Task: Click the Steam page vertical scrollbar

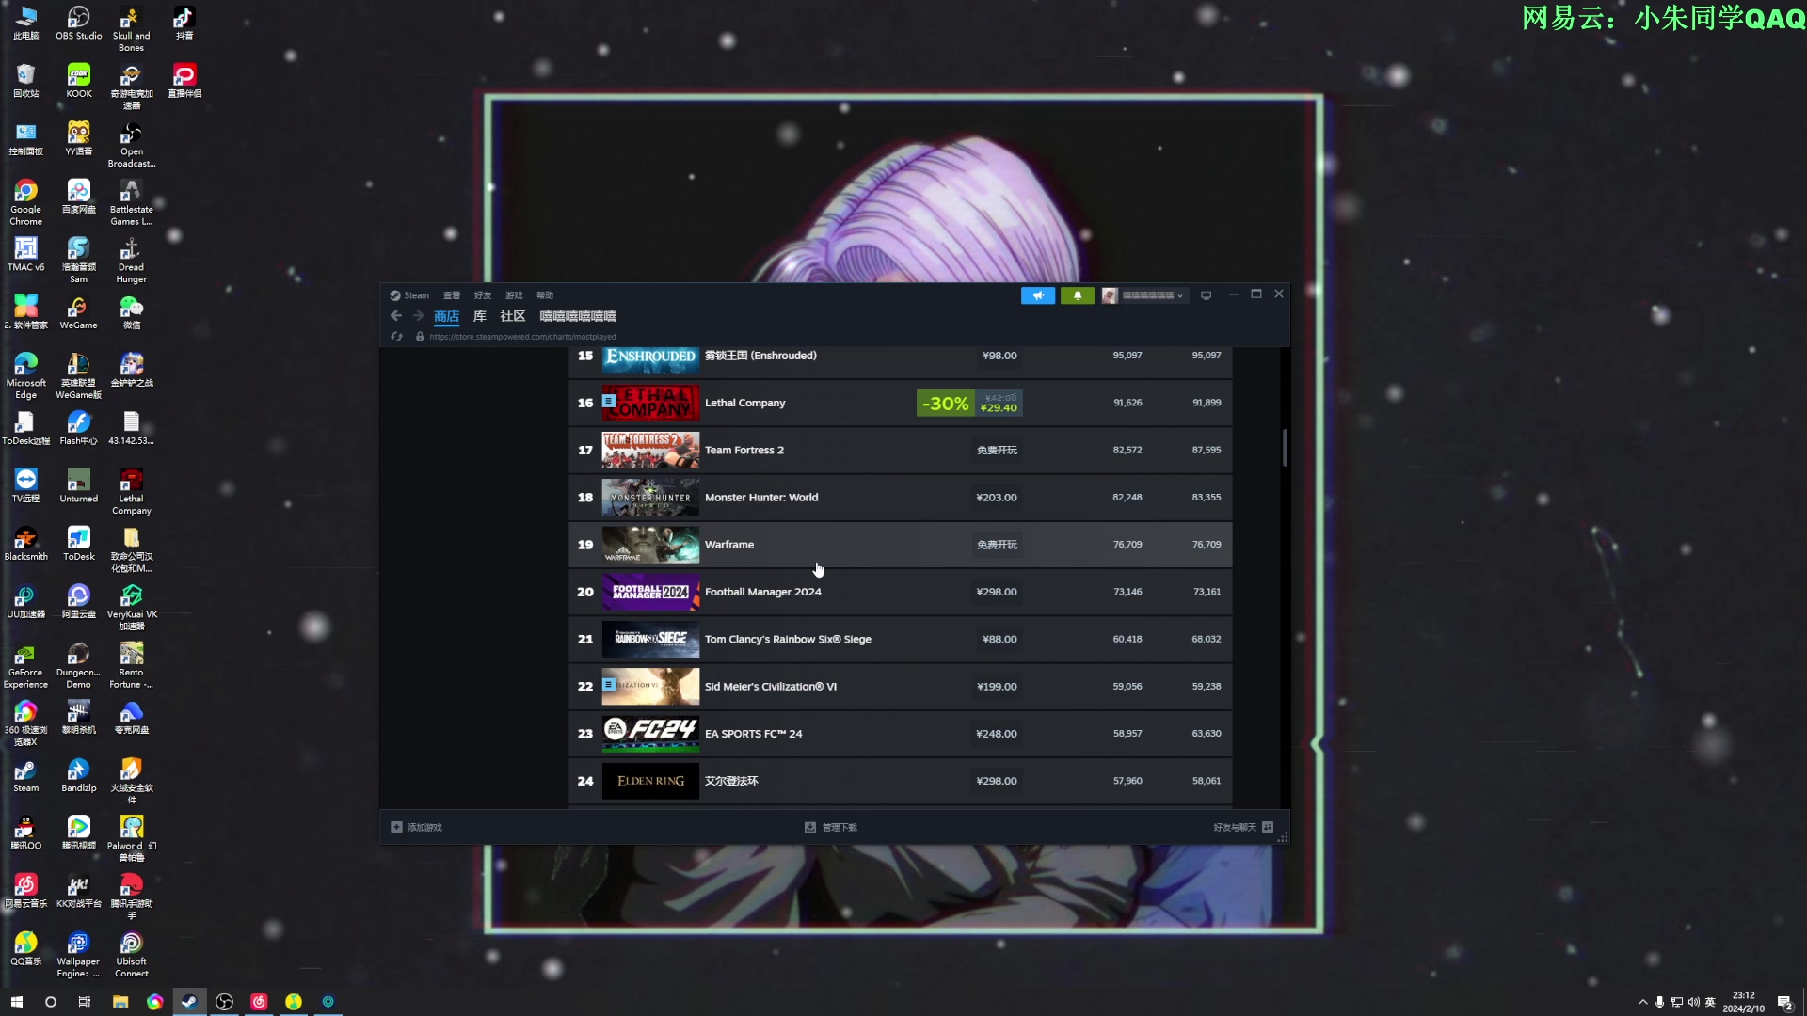Action: 1285,448
